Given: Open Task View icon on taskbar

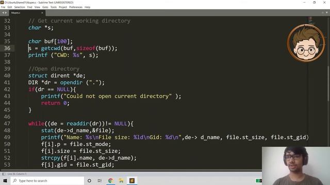Looking at the screenshot, I should [100, 180].
